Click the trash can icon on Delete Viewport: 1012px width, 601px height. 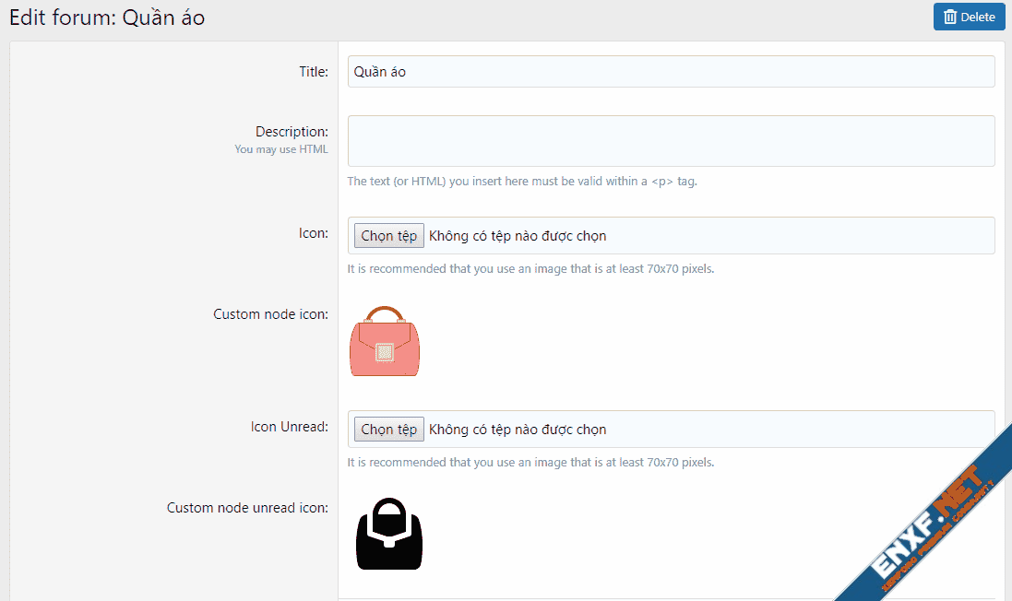tap(950, 17)
